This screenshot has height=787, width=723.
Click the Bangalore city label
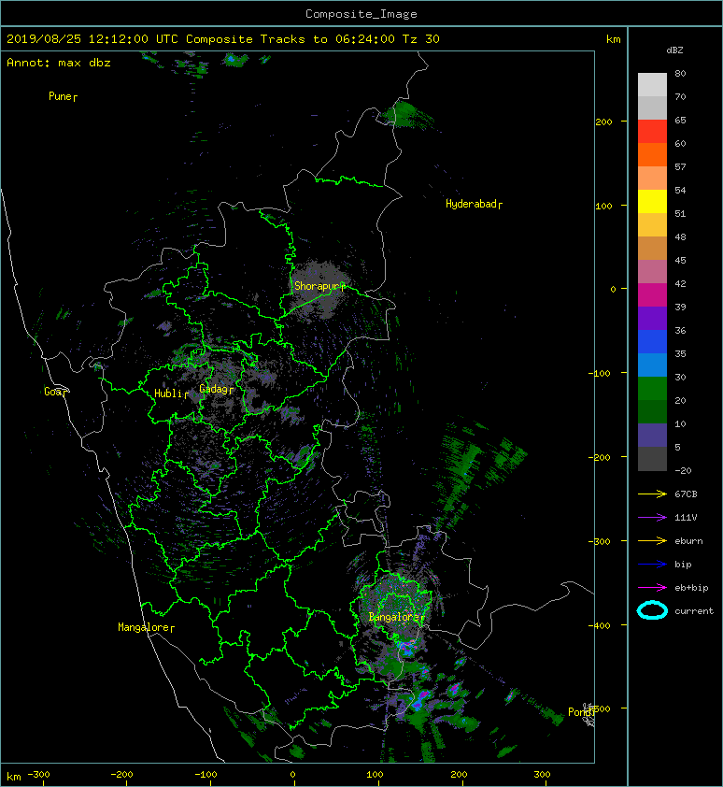coord(396,617)
